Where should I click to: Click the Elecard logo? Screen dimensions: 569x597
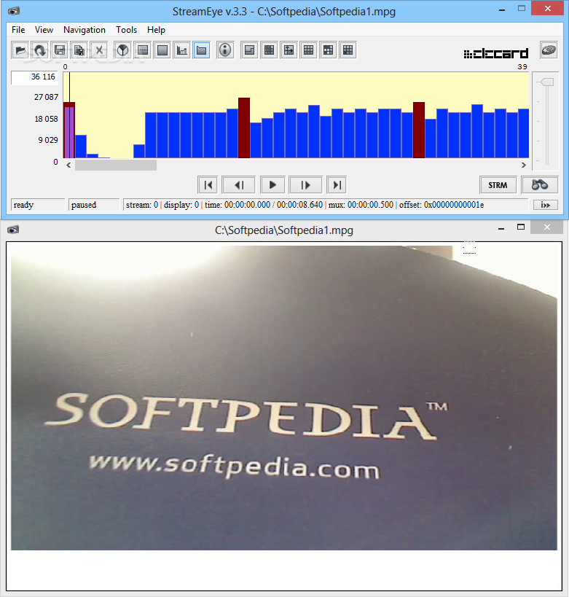(496, 54)
